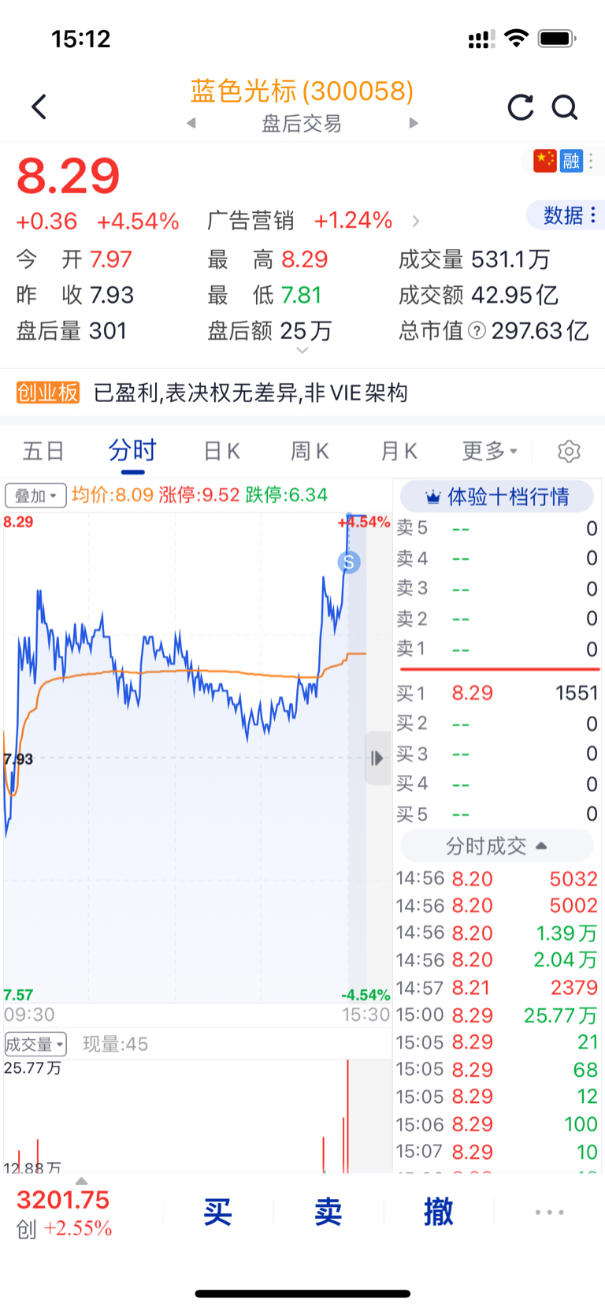This screenshot has height=1311, width=605.
Task: Tap the 15:06 8.29 100 trade row
Action: (497, 1124)
